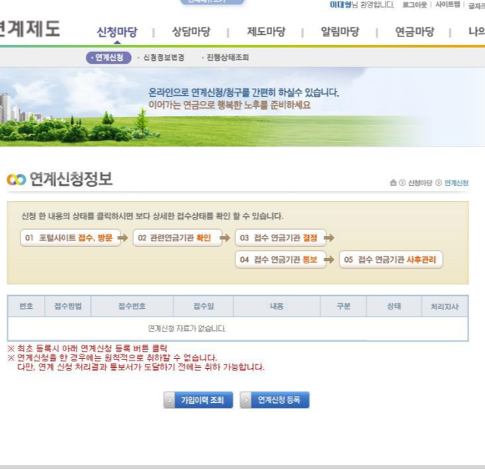Click the 접수방법 column header
This screenshot has height=469, width=485.
[68, 306]
